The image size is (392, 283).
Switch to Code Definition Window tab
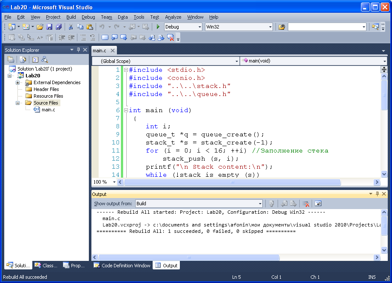point(122,266)
